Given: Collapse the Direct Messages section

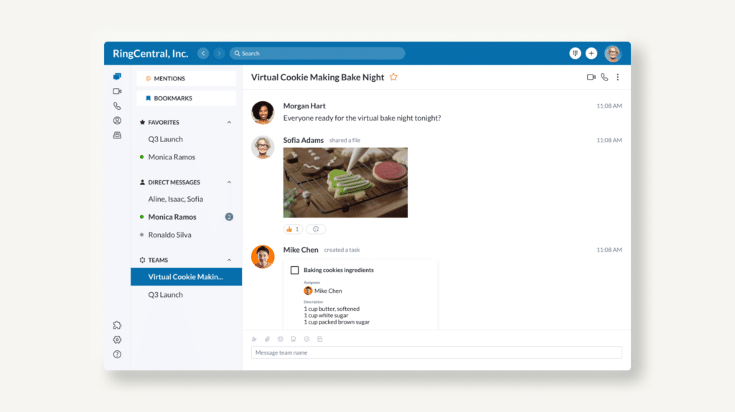Looking at the screenshot, I should [229, 182].
